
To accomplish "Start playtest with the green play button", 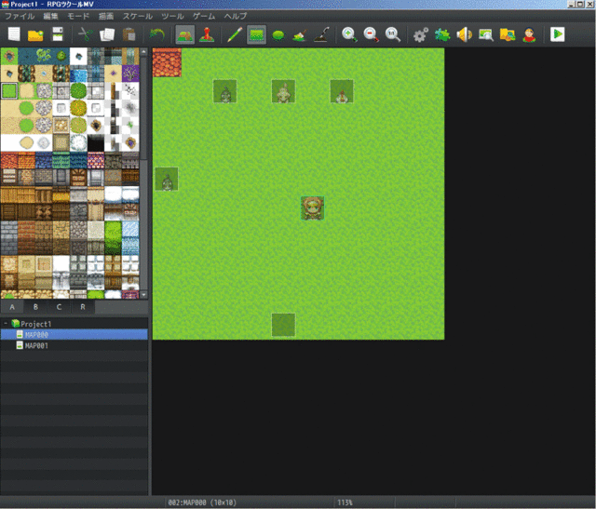I will click(558, 34).
